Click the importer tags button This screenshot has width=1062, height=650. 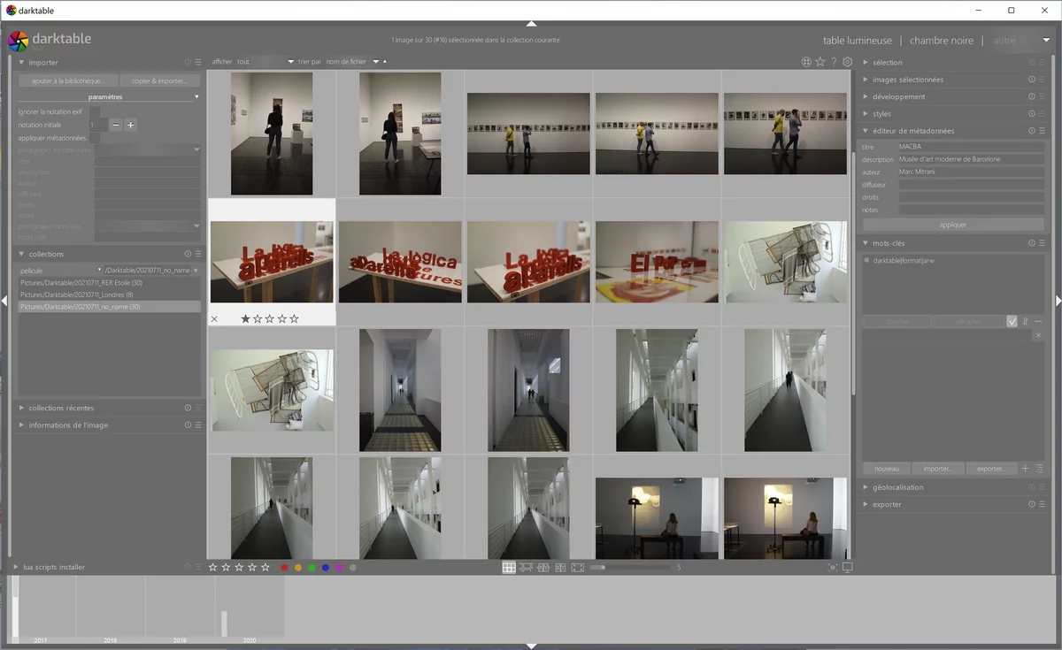(x=938, y=469)
